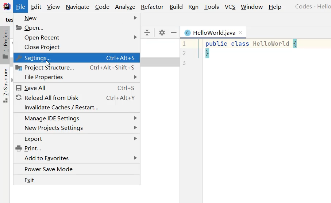Open the Refactor menu
This screenshot has height=203, width=331.
pos(153,7)
